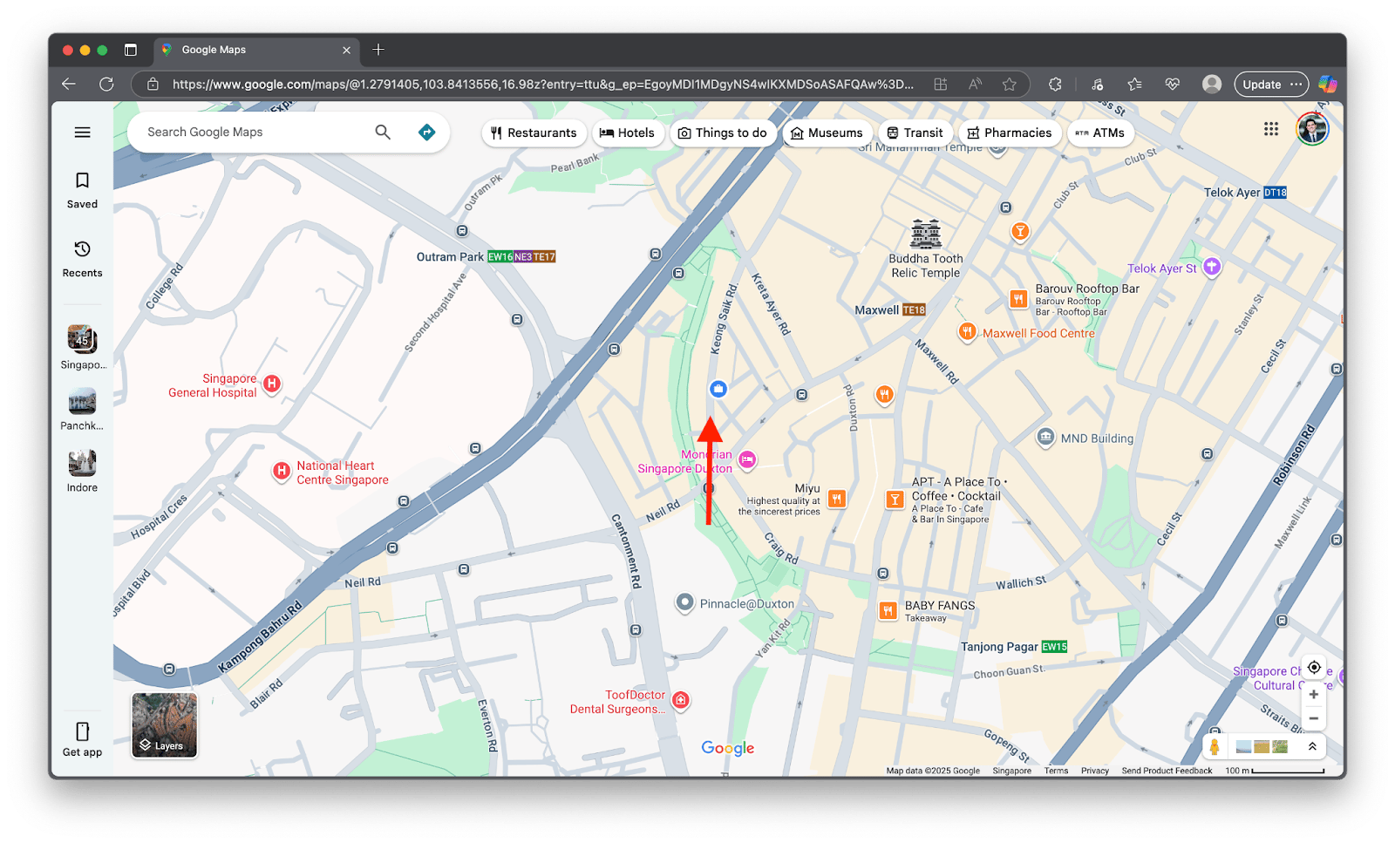Open the Indore recent place thumbnail

coord(82,464)
